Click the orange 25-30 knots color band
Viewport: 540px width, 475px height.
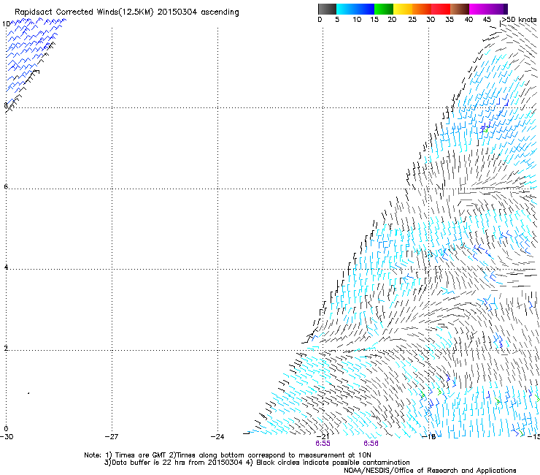pos(422,9)
